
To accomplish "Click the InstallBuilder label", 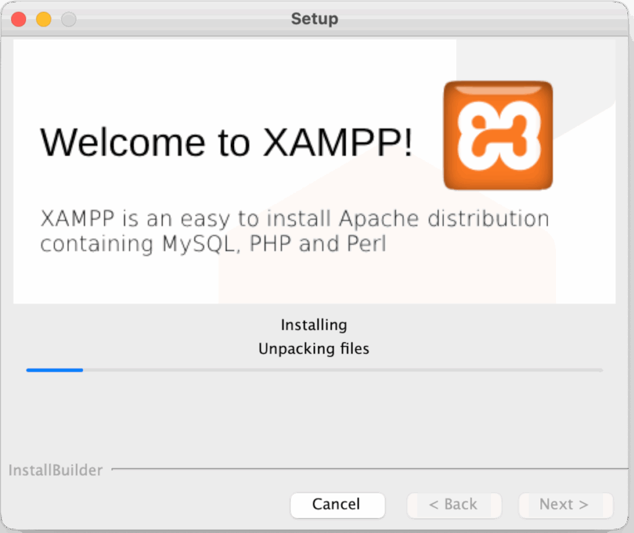I will 56,471.
